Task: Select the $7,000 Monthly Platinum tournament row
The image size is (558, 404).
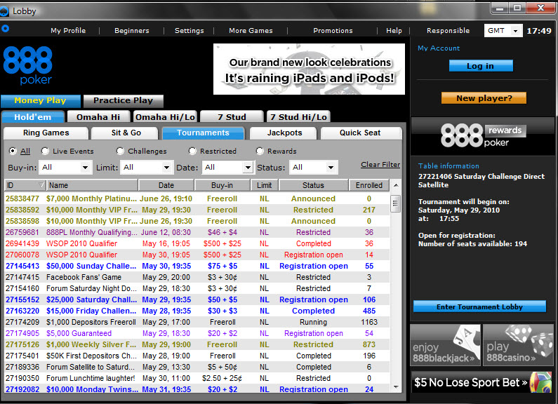Action: coord(197,198)
